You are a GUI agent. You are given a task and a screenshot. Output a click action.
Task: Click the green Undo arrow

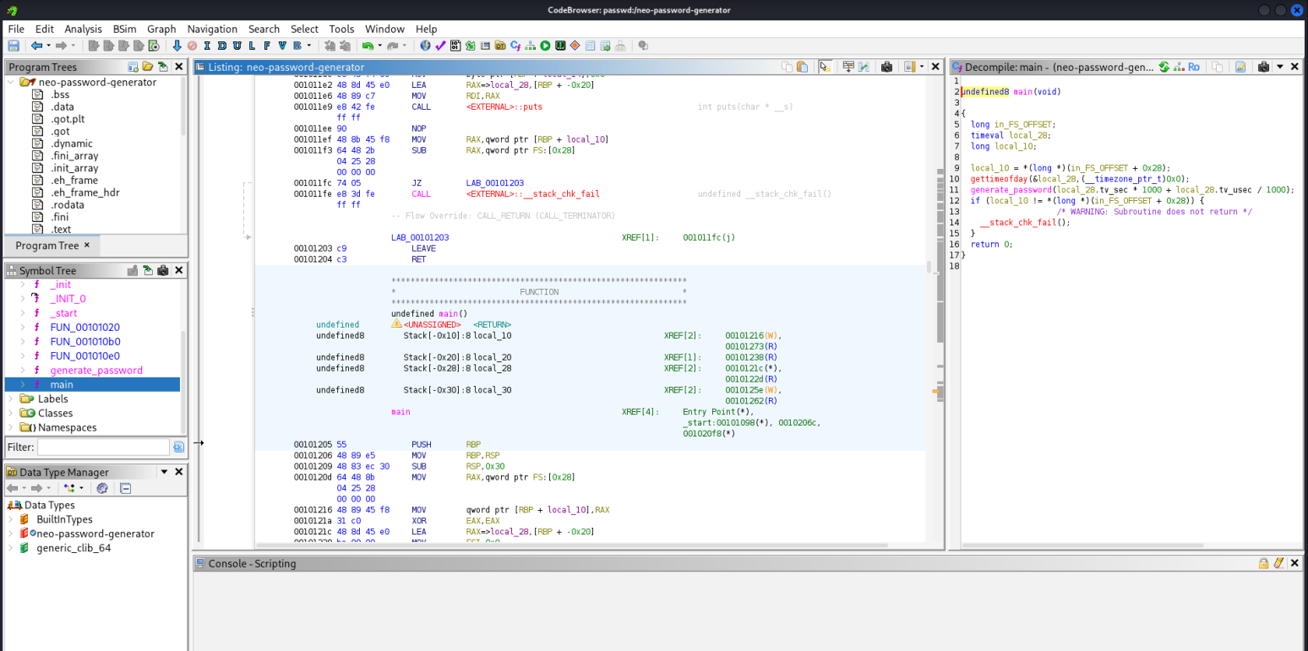tap(368, 46)
